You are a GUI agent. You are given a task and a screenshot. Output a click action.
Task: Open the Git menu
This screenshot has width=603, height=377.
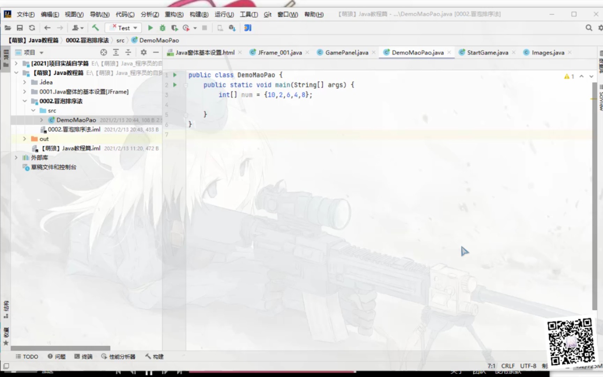(268, 14)
